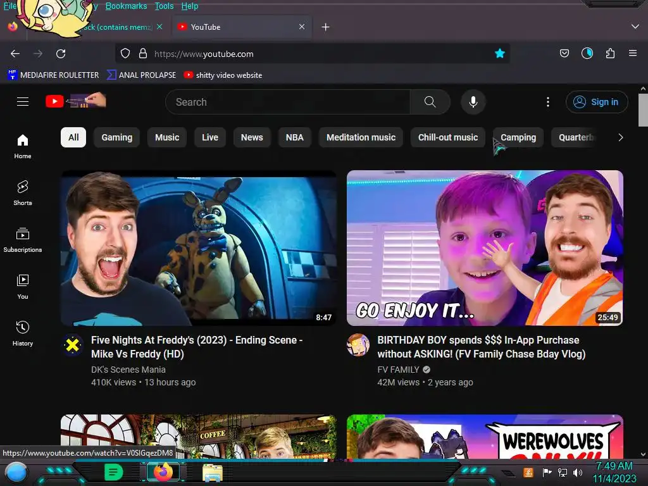Click Sign in button
This screenshot has height=486, width=648.
coord(597,102)
